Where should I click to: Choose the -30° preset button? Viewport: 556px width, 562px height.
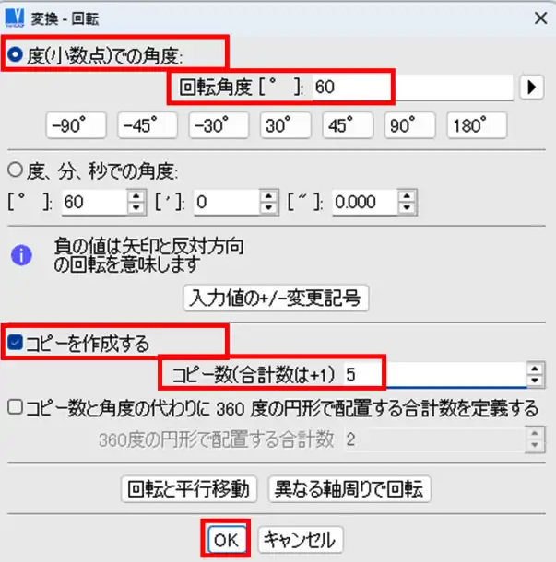pos(219,125)
